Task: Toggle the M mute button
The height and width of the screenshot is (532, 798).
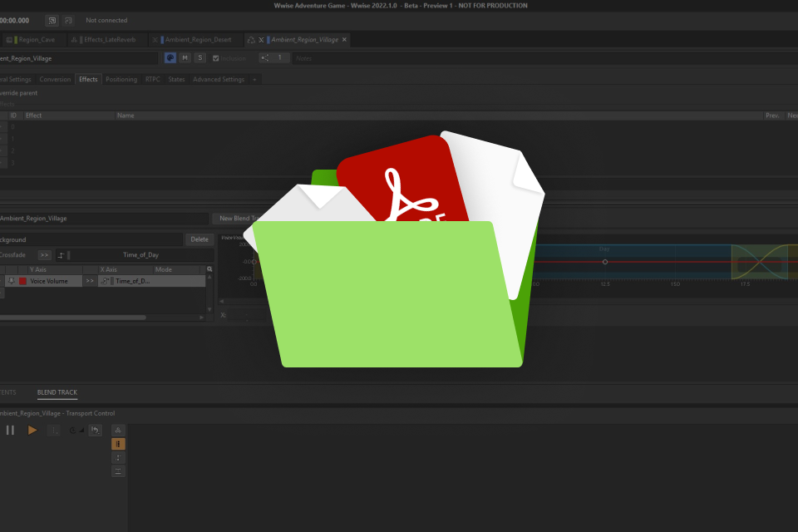Action: coord(185,58)
